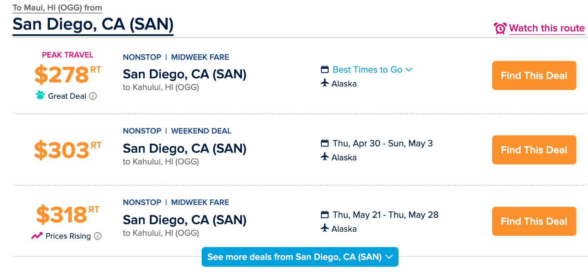
Task: Expand See more deals from San Diego
Action: (x=300, y=257)
